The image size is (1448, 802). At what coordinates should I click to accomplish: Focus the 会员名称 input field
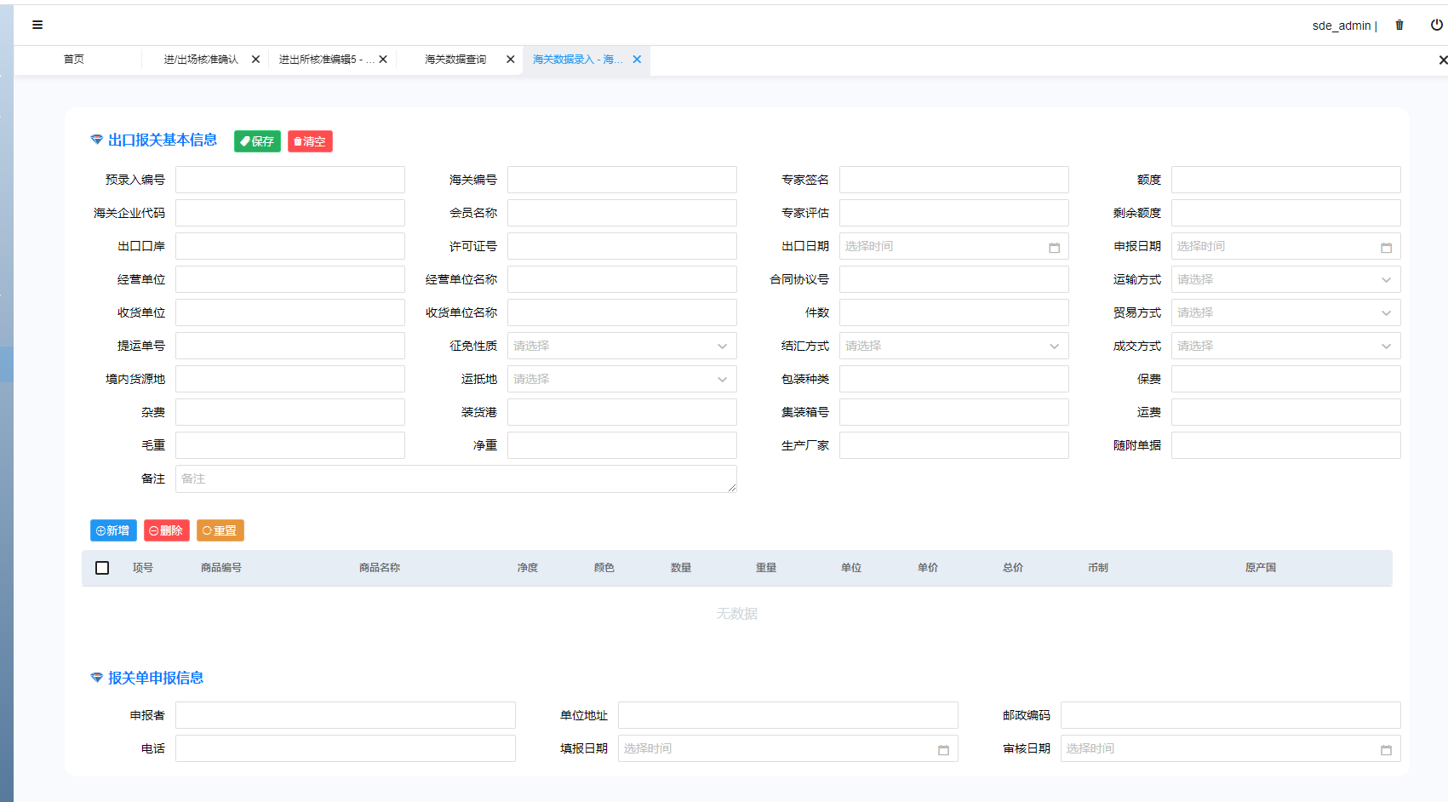[621, 213]
